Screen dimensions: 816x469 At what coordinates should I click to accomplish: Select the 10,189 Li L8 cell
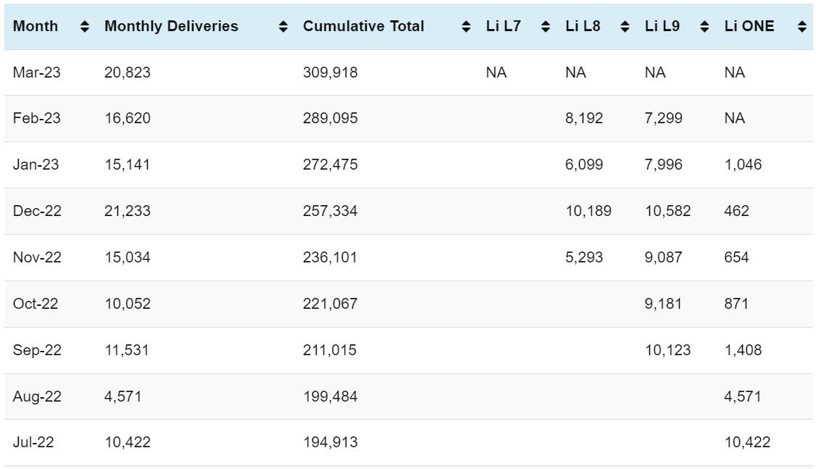[x=588, y=211]
